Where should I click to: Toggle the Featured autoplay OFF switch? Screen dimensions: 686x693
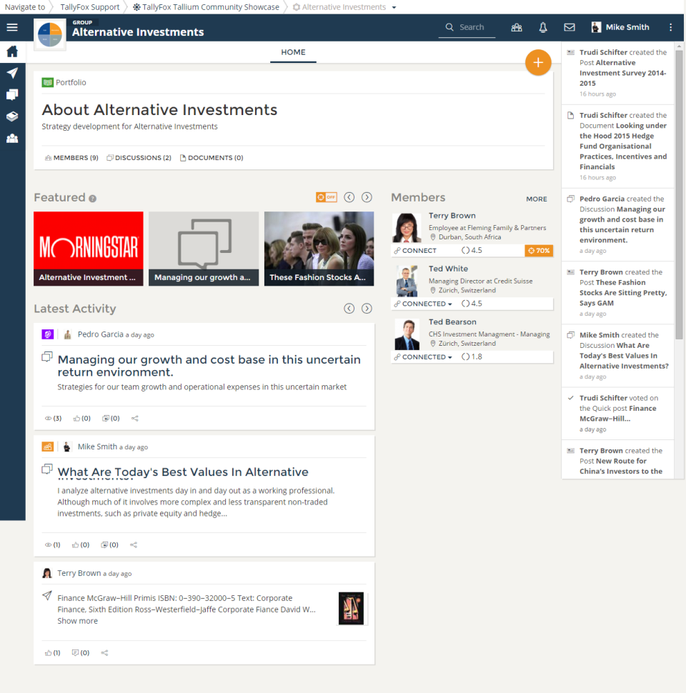coord(327,197)
